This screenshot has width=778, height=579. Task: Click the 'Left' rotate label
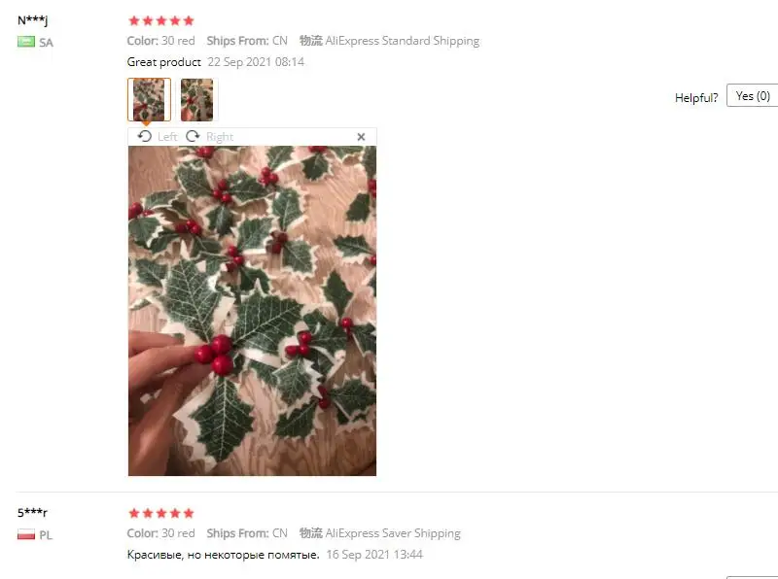pyautogui.click(x=167, y=137)
